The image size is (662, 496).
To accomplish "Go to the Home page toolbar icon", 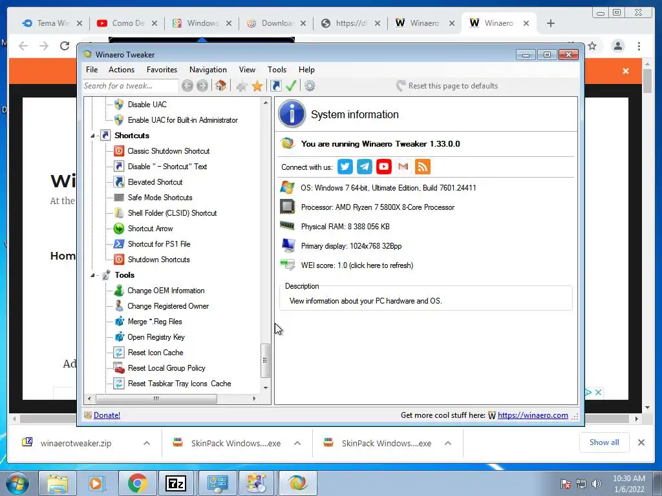I will click(220, 86).
